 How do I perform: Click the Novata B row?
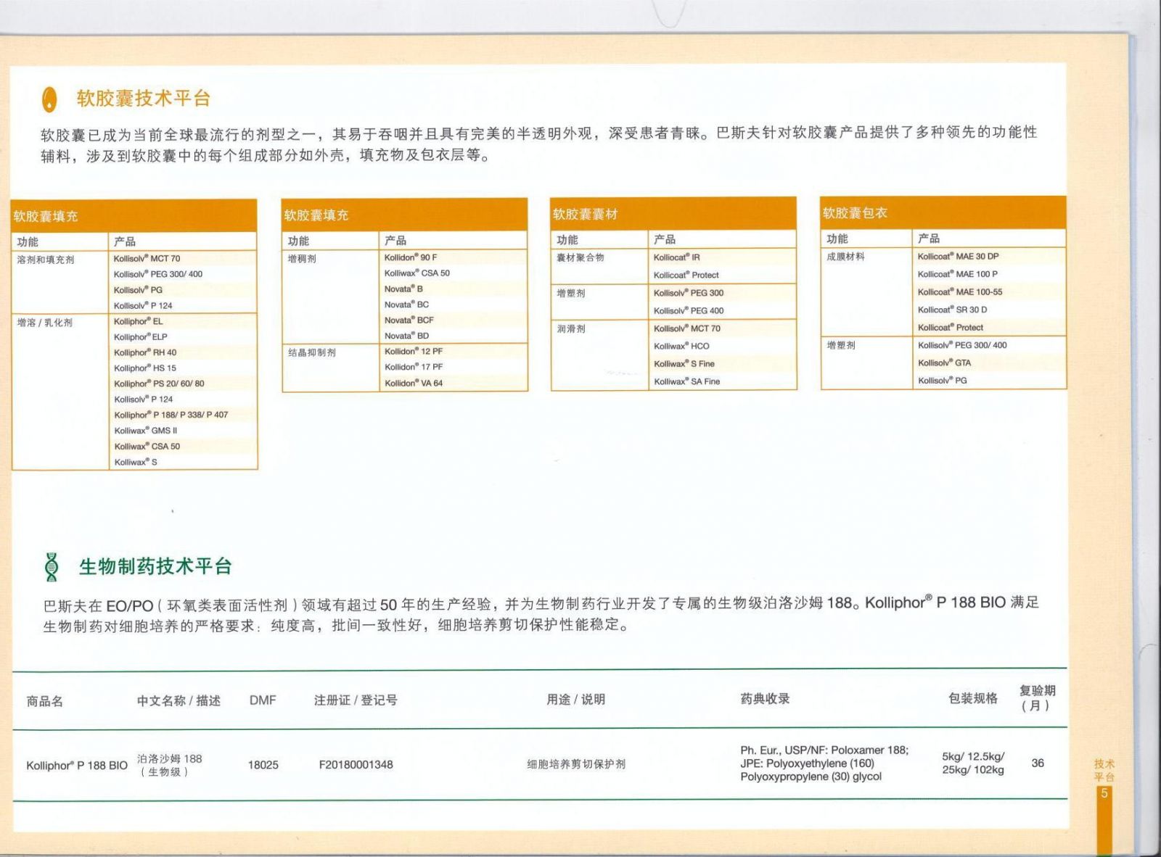454,289
